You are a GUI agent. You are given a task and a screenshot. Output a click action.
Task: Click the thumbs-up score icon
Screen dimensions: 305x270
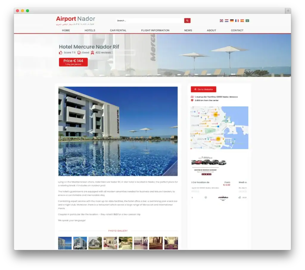coord(61,52)
